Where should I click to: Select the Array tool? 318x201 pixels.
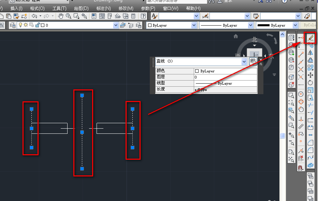[x=310, y=68]
